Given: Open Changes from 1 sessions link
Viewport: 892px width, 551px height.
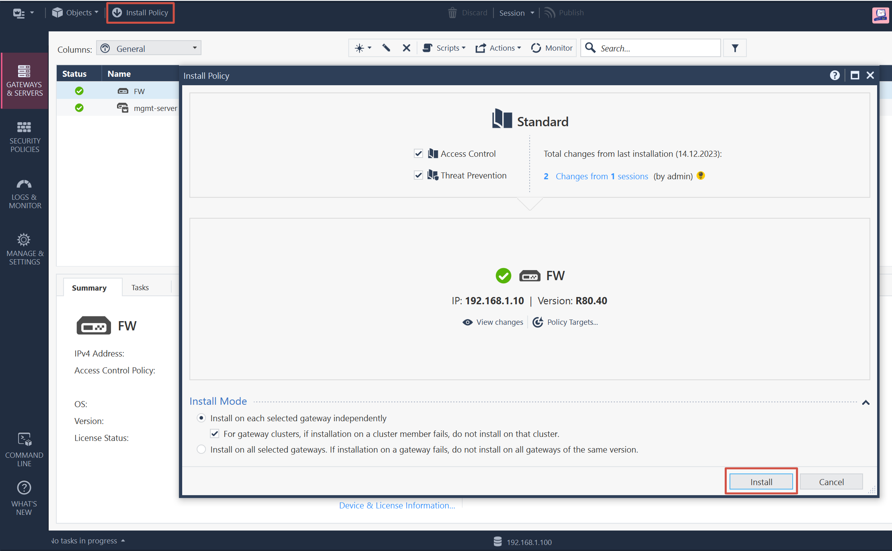Looking at the screenshot, I should [x=602, y=176].
